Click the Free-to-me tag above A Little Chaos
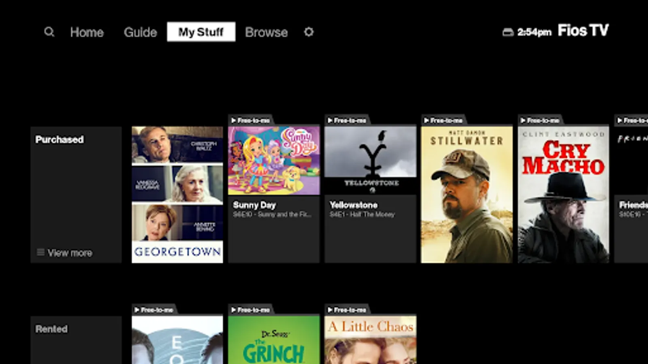The image size is (648, 364). 347,310
